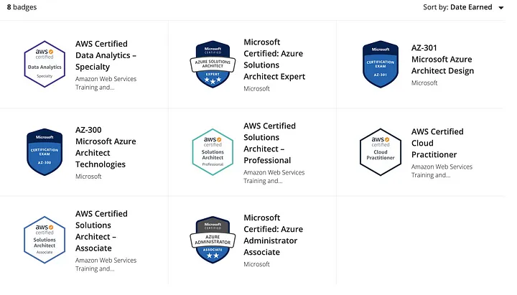This screenshot has width=517, height=295.
Task: Open the AWS Cloud Practitioner badge icon
Action: (381, 152)
